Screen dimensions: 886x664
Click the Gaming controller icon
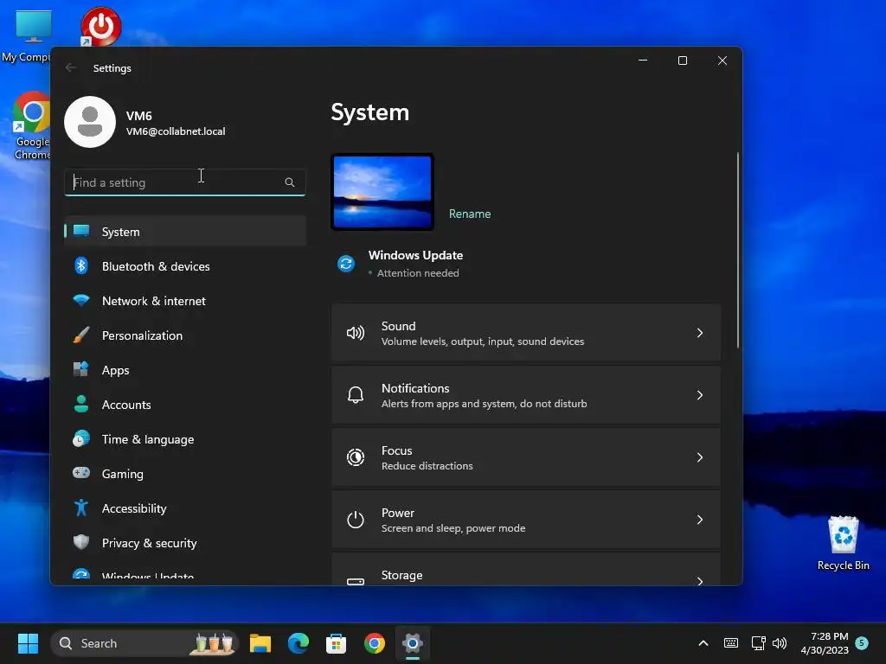pyautogui.click(x=81, y=473)
